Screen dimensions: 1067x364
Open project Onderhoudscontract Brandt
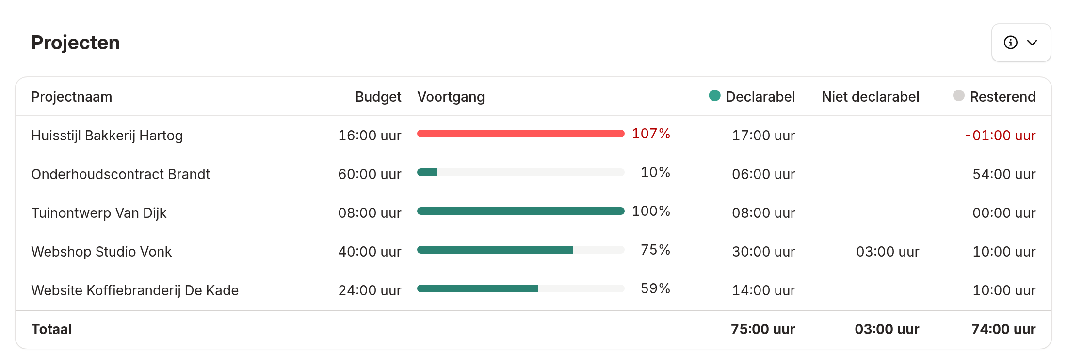[x=121, y=174]
